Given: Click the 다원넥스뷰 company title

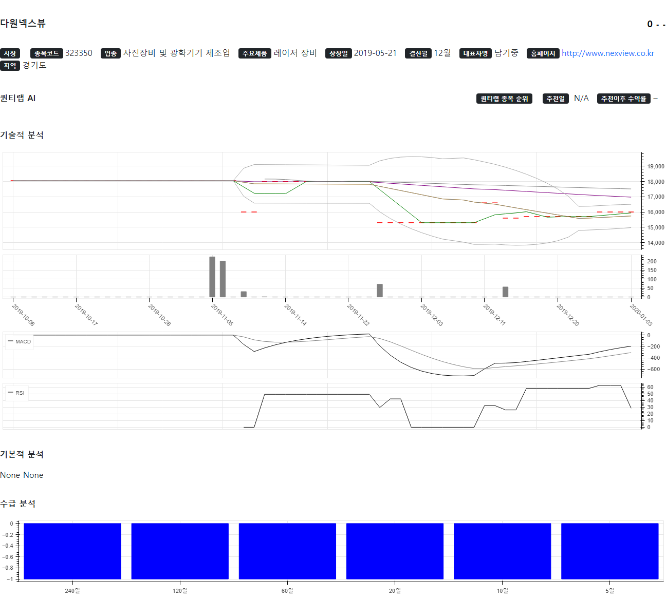Looking at the screenshot, I should pyautogui.click(x=23, y=24).
